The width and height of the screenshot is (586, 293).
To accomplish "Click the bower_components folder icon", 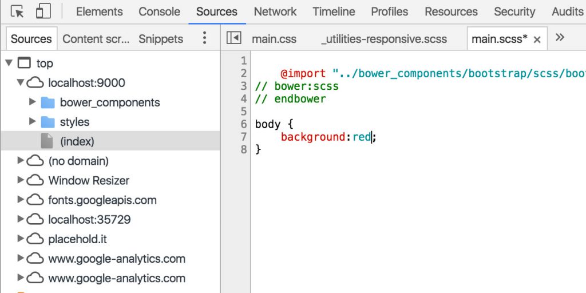I will 48,103.
